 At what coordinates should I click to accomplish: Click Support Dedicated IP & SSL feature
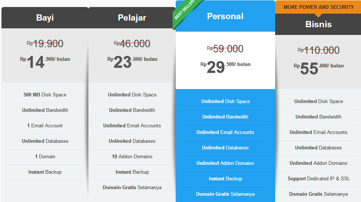(319, 178)
